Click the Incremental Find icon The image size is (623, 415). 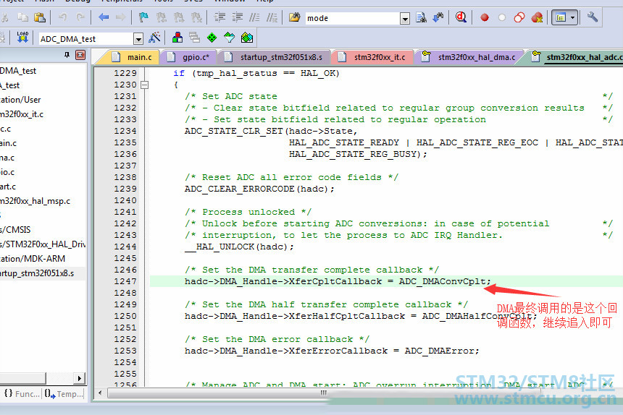pyautogui.click(x=438, y=17)
